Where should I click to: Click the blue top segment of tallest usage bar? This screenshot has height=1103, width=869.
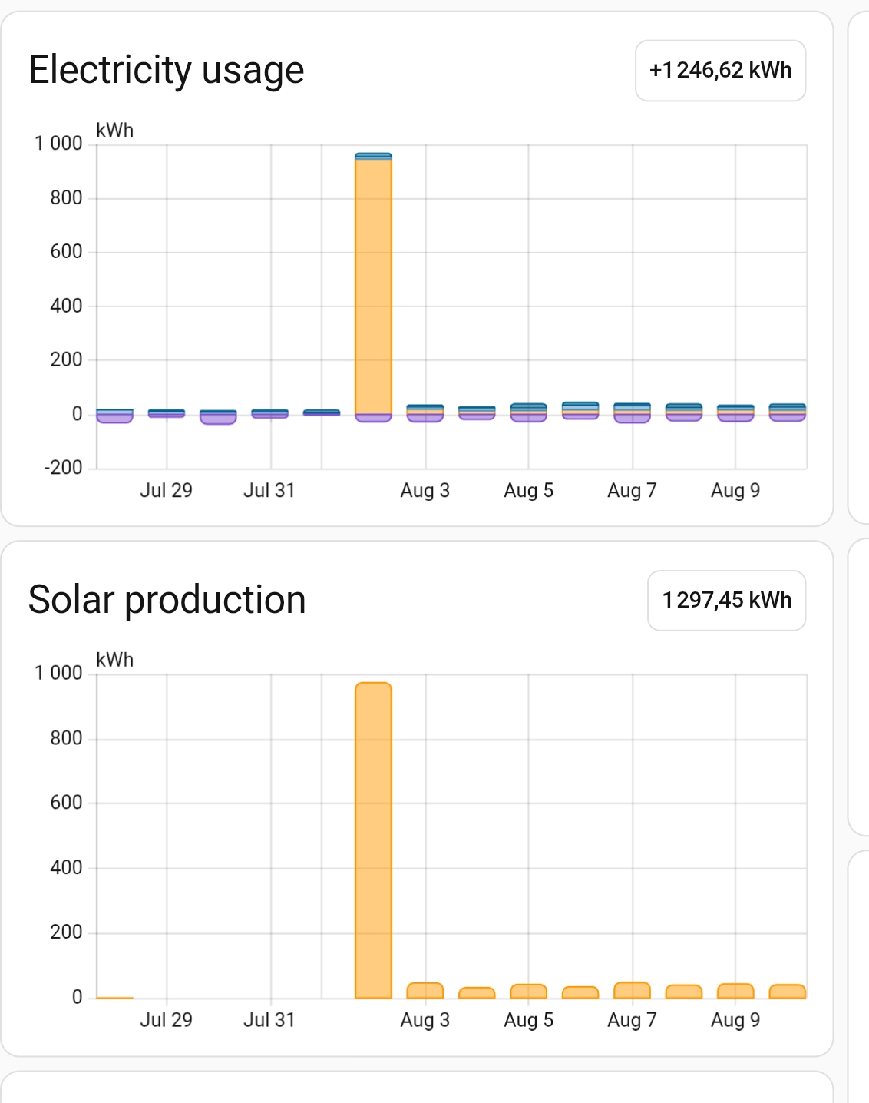click(x=373, y=156)
